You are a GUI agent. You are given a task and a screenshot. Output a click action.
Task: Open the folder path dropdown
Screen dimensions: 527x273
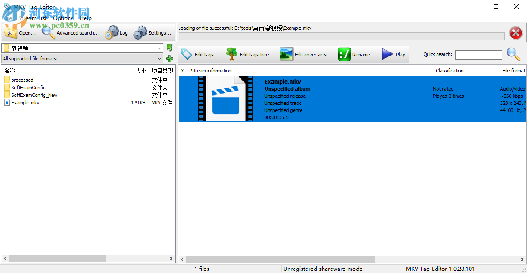(x=159, y=48)
